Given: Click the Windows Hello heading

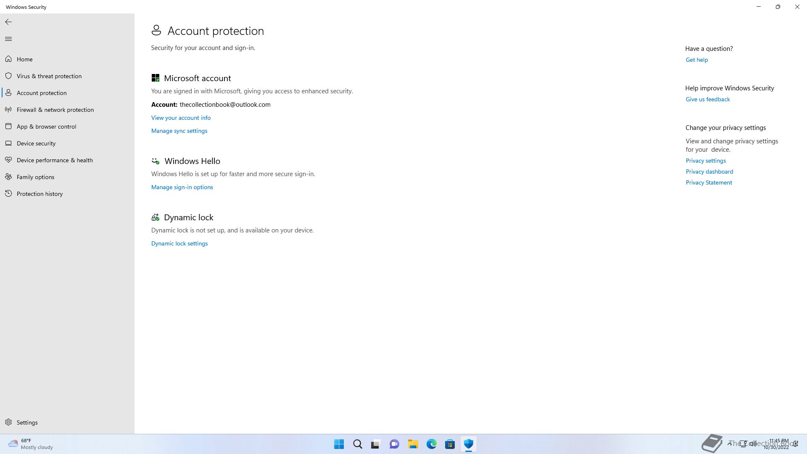Looking at the screenshot, I should pyautogui.click(x=192, y=161).
